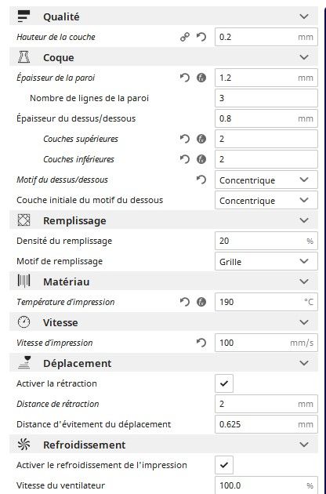
Task: Reset Vitesse d'impression with the undo arrow
Action: click(x=201, y=343)
